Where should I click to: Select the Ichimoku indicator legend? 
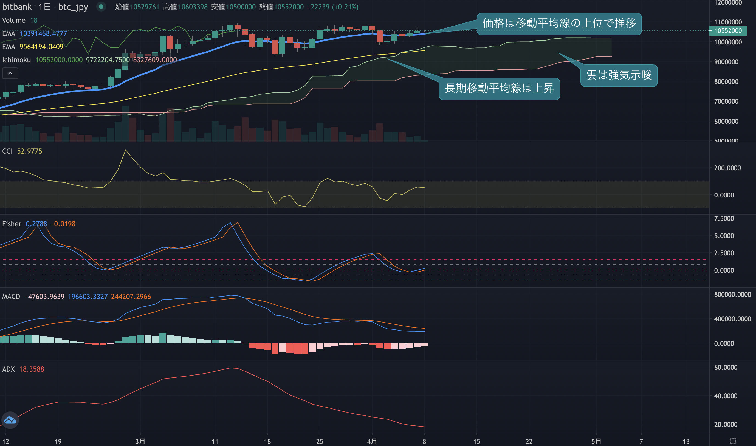point(89,60)
